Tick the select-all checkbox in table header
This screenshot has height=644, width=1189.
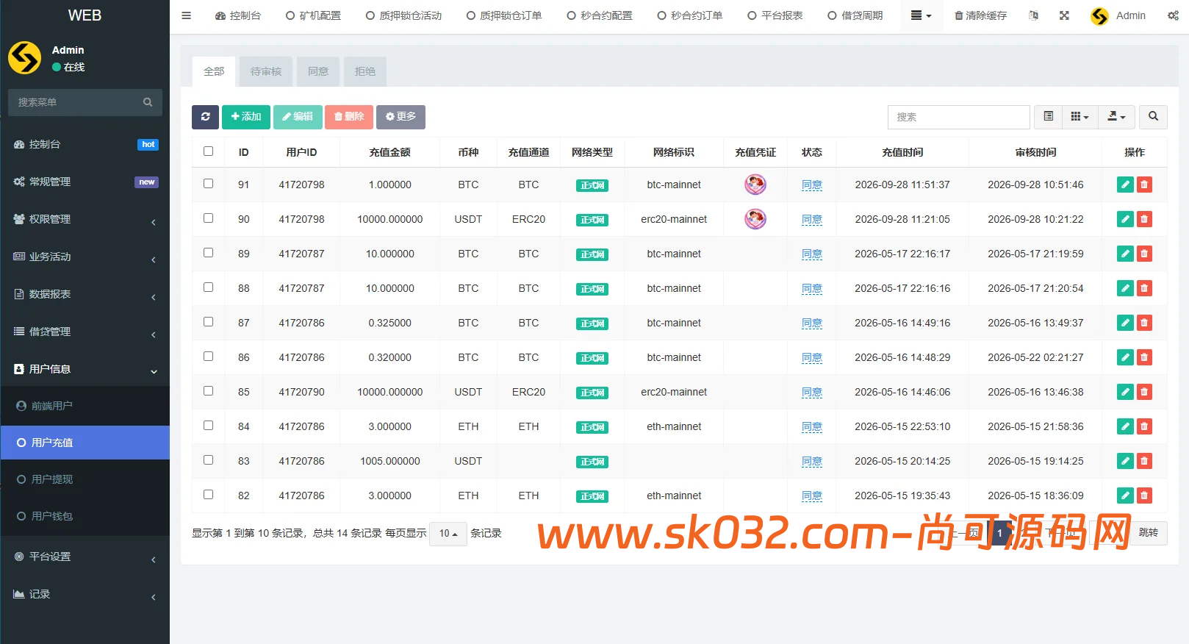pyautogui.click(x=208, y=151)
